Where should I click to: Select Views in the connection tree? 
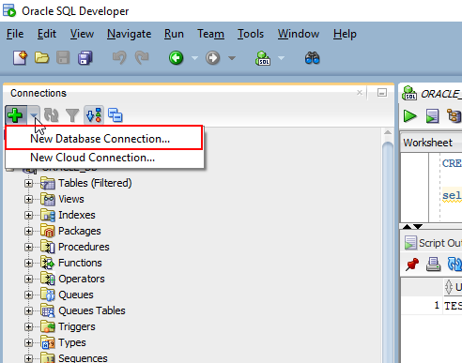[71, 199]
